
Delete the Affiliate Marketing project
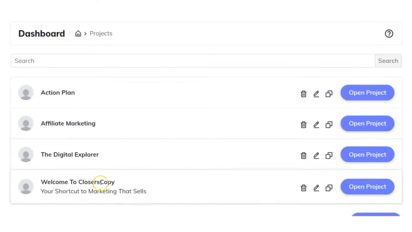[x=303, y=124]
